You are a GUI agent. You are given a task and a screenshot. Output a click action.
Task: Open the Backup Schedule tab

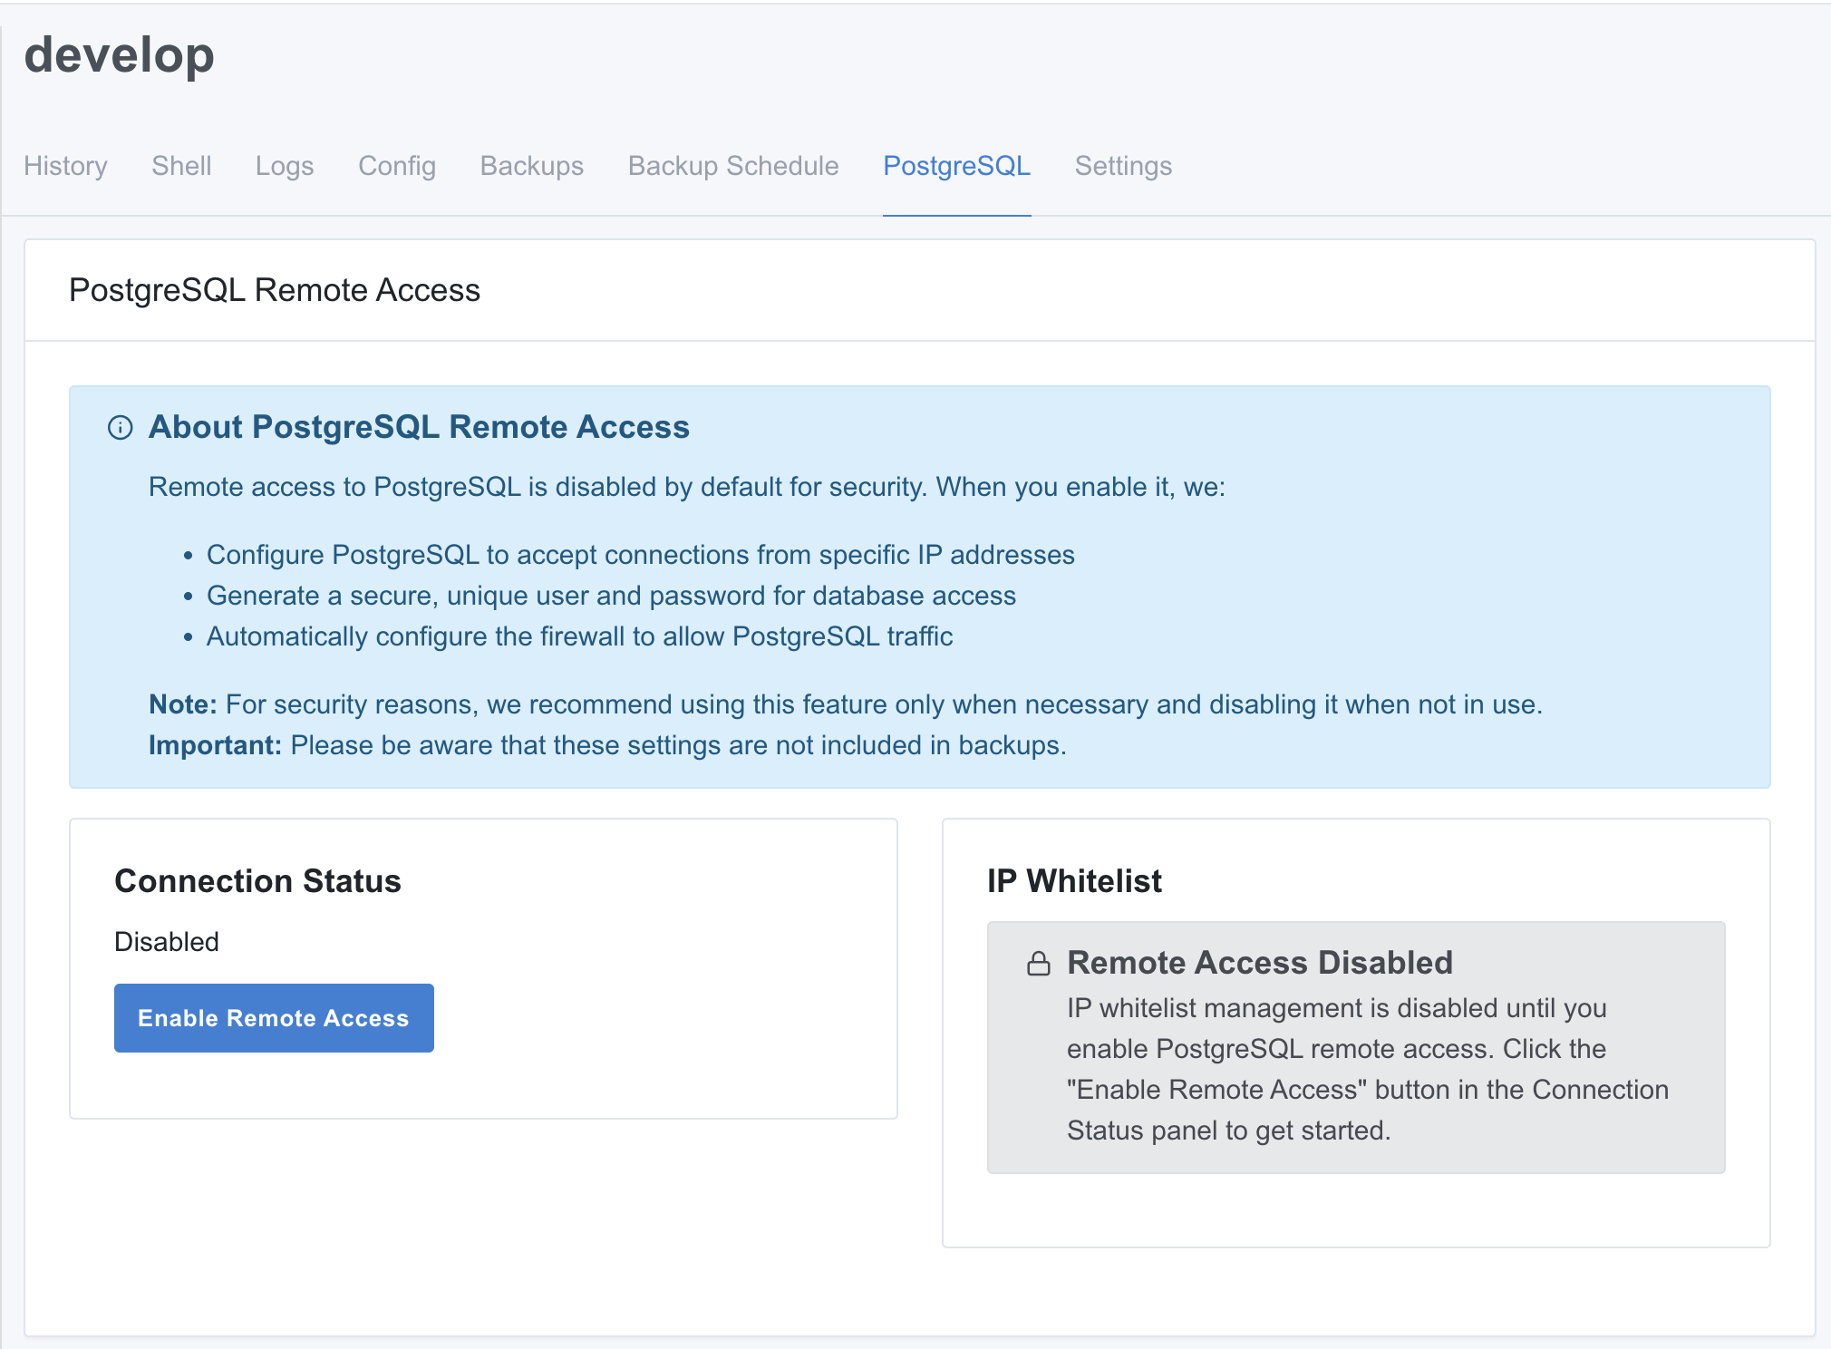731,166
